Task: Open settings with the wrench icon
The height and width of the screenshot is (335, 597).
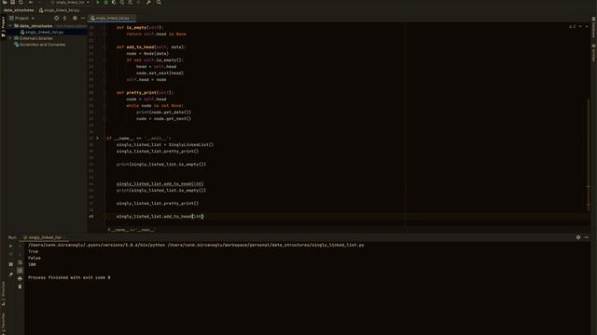Action: click(x=148, y=2)
